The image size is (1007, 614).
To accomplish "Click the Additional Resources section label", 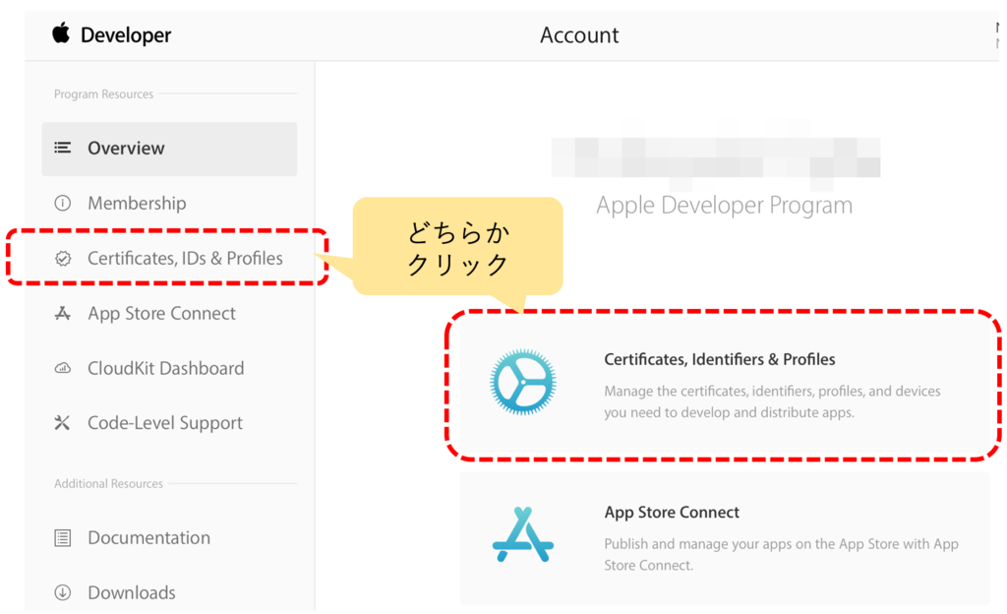I will click(x=108, y=483).
